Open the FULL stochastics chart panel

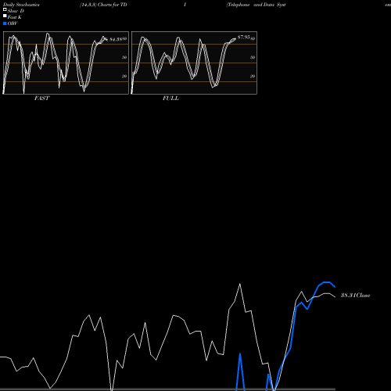click(194, 63)
